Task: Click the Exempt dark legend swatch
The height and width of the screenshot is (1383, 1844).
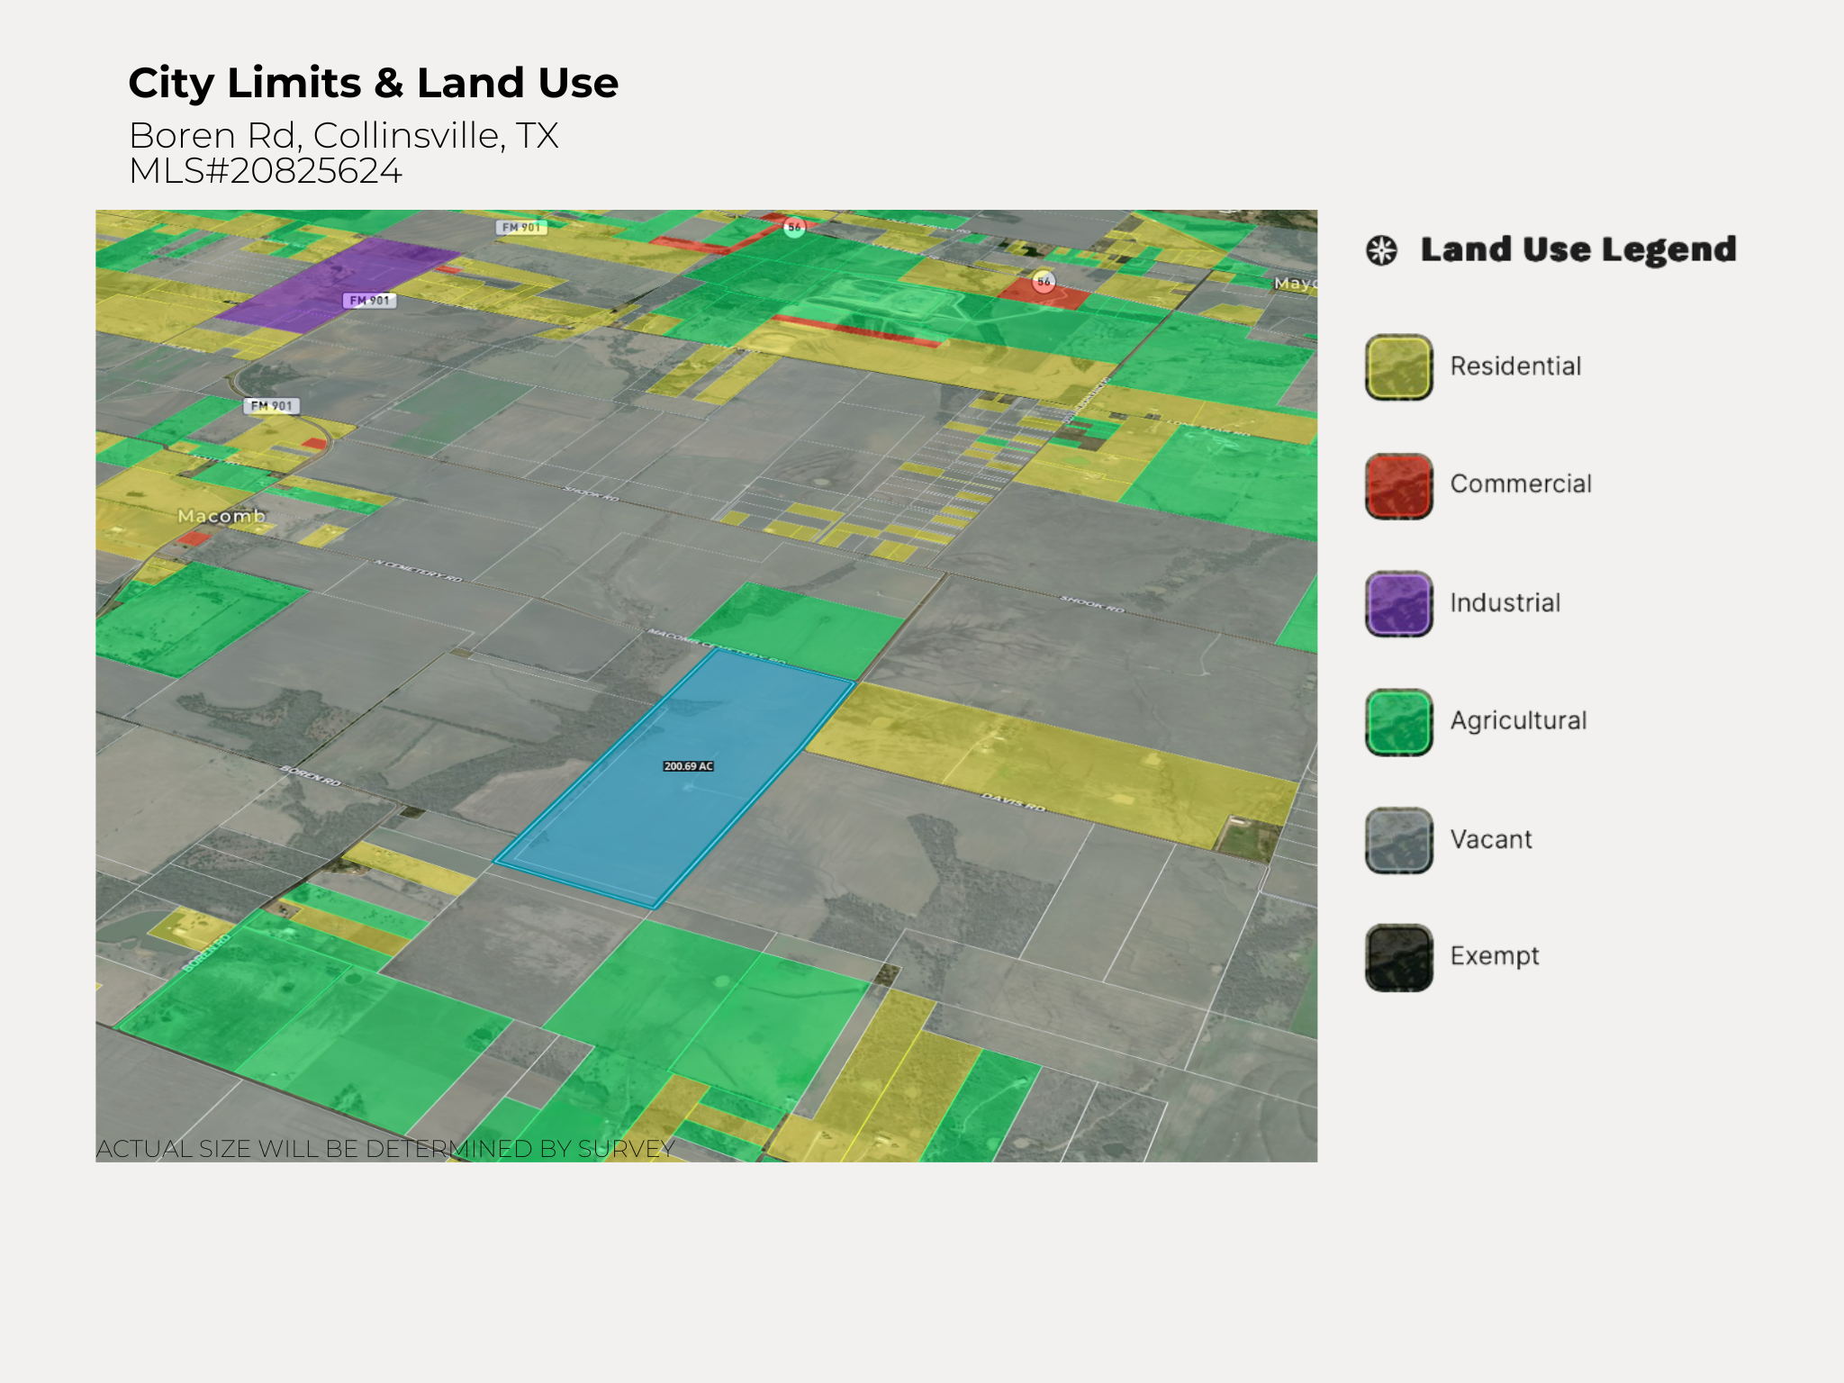Action: point(1398,957)
